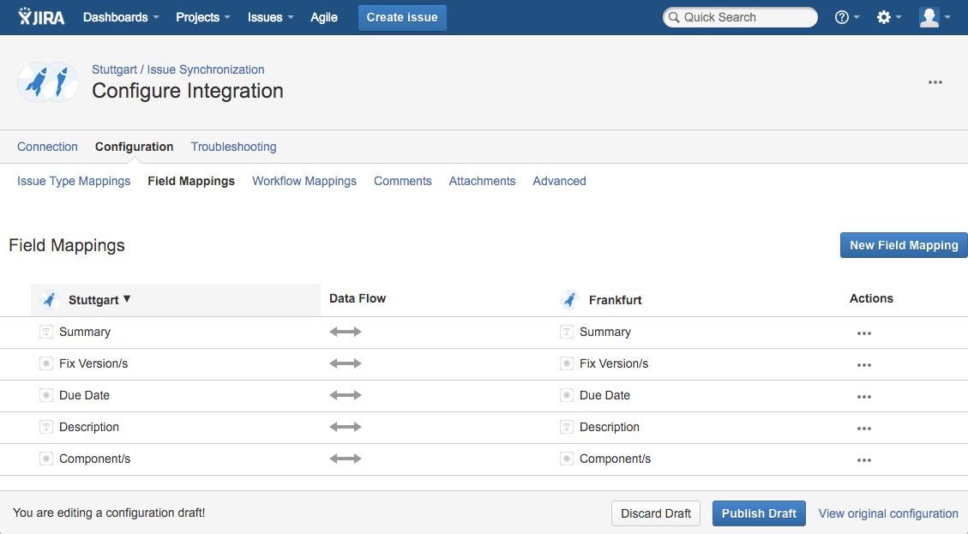Click data flow arrow for Component/s row

345,459
